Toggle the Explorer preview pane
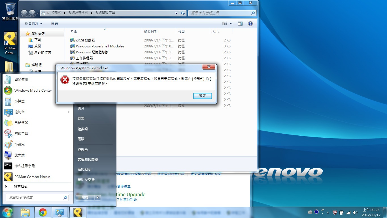The height and width of the screenshot is (218, 387). [x=240, y=24]
